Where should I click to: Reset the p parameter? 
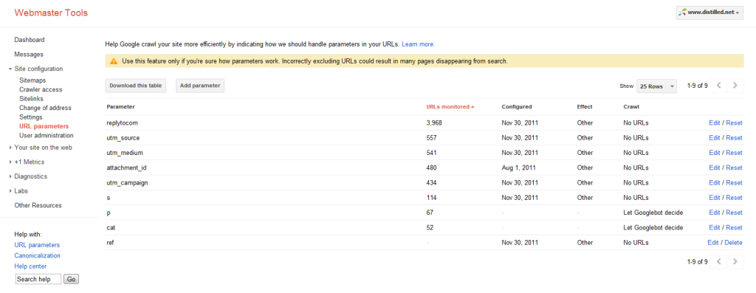point(734,213)
